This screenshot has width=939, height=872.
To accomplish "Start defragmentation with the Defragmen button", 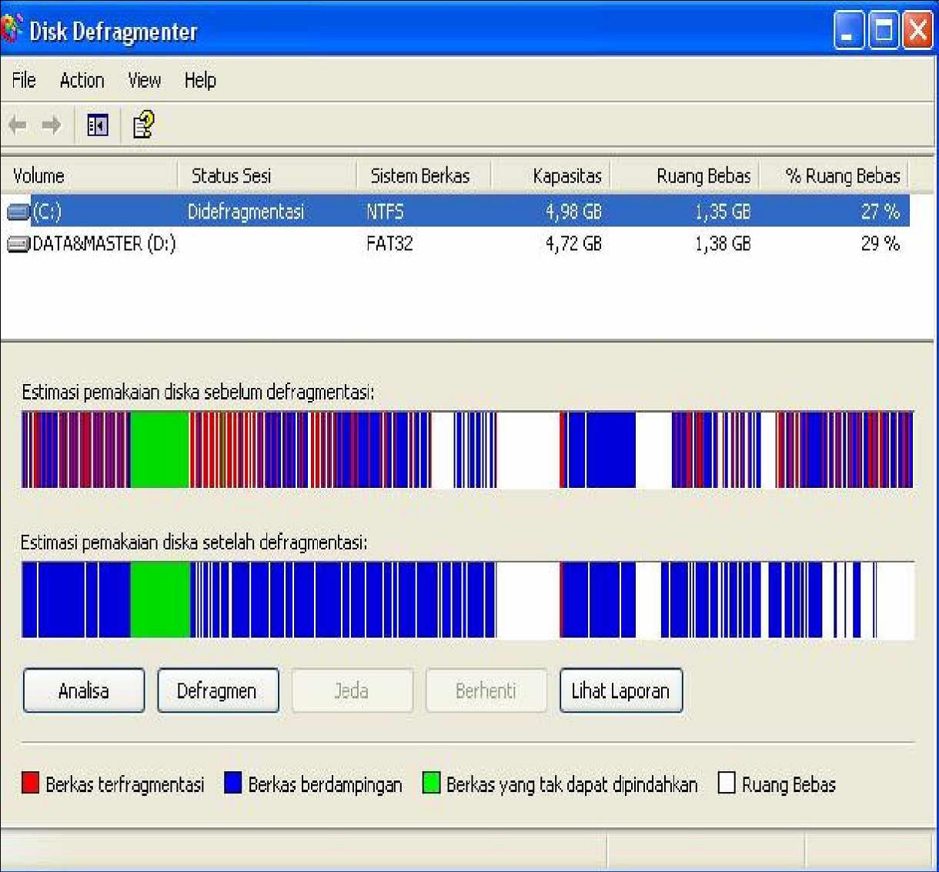I will click(218, 690).
